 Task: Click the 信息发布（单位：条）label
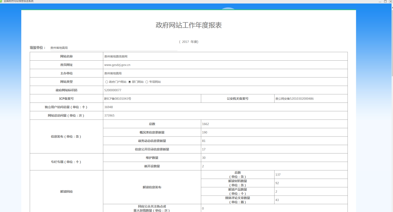(x=66, y=136)
